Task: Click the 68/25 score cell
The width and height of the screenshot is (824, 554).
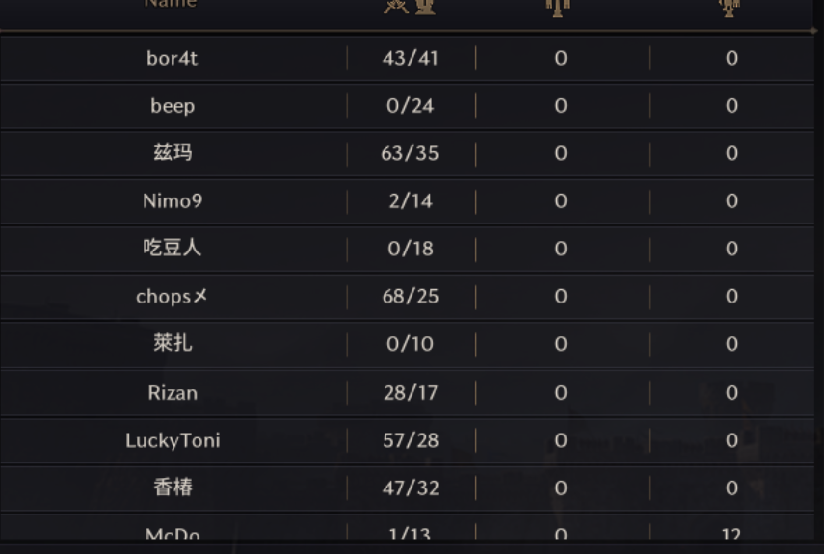Action: coord(410,296)
